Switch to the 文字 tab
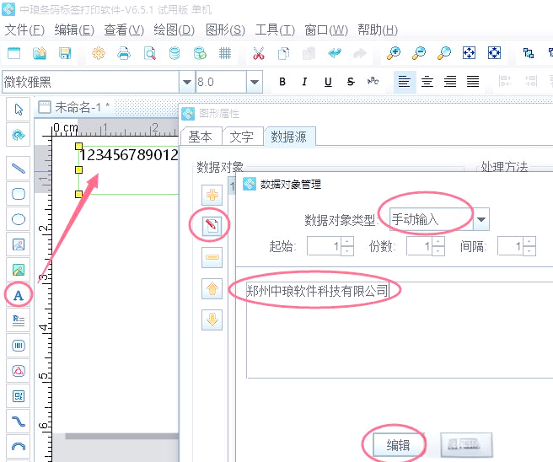Viewport: 553px width, 462px height. [x=242, y=137]
